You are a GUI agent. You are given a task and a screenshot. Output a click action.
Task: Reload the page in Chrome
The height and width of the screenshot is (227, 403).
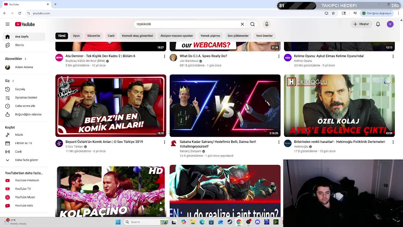click(20, 13)
